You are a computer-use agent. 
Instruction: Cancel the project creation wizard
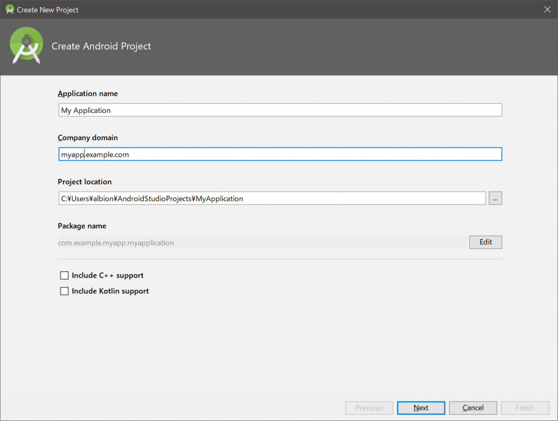coord(473,408)
